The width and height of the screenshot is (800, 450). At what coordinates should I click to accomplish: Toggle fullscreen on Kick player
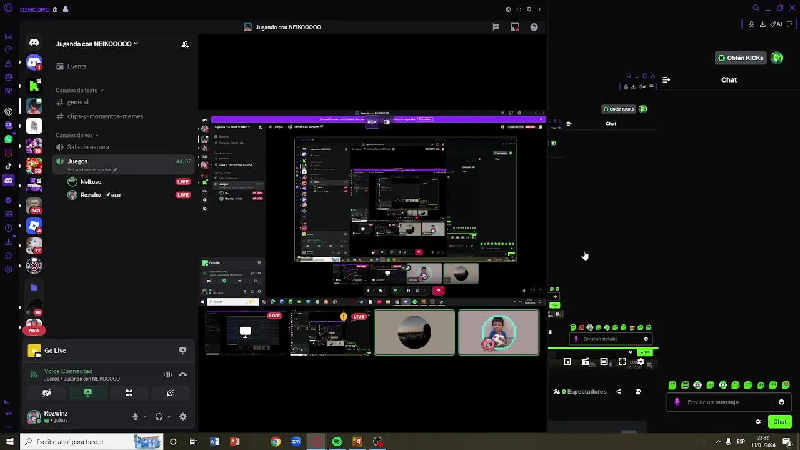pos(622,362)
